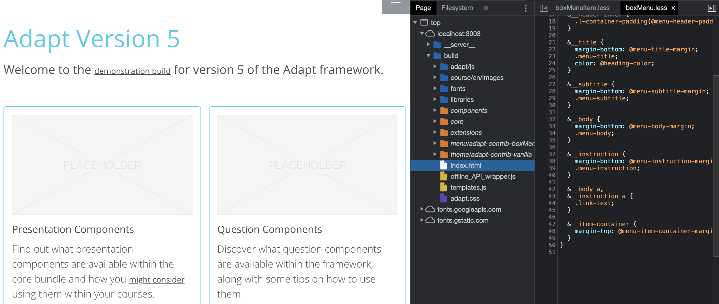Click the file icon next to index.html
719x304 pixels.
(444, 165)
